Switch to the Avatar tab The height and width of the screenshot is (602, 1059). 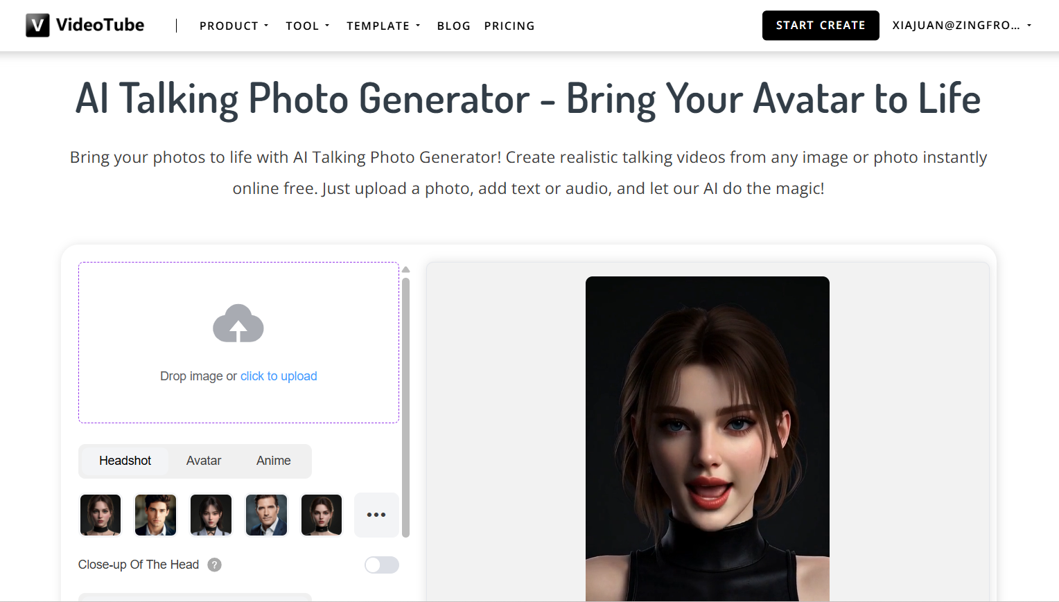(204, 461)
